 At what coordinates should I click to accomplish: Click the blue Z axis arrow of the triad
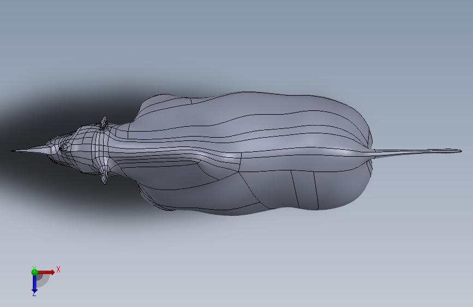tap(34, 284)
